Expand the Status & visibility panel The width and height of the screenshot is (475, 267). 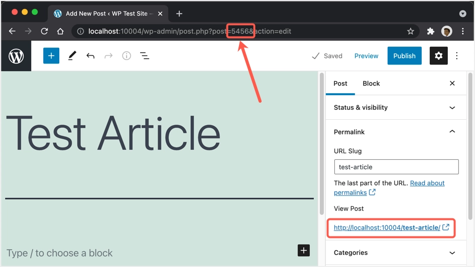coord(396,107)
